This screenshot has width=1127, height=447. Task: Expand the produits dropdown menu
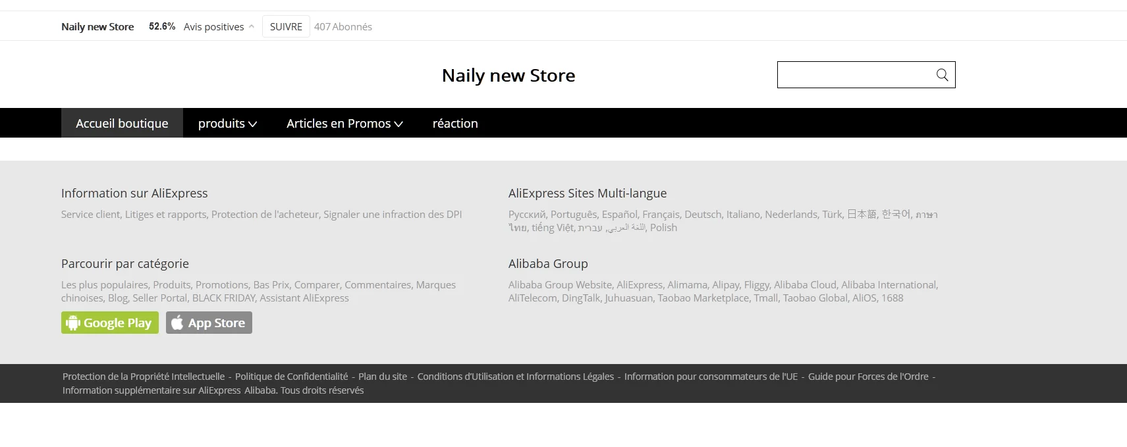pos(227,123)
